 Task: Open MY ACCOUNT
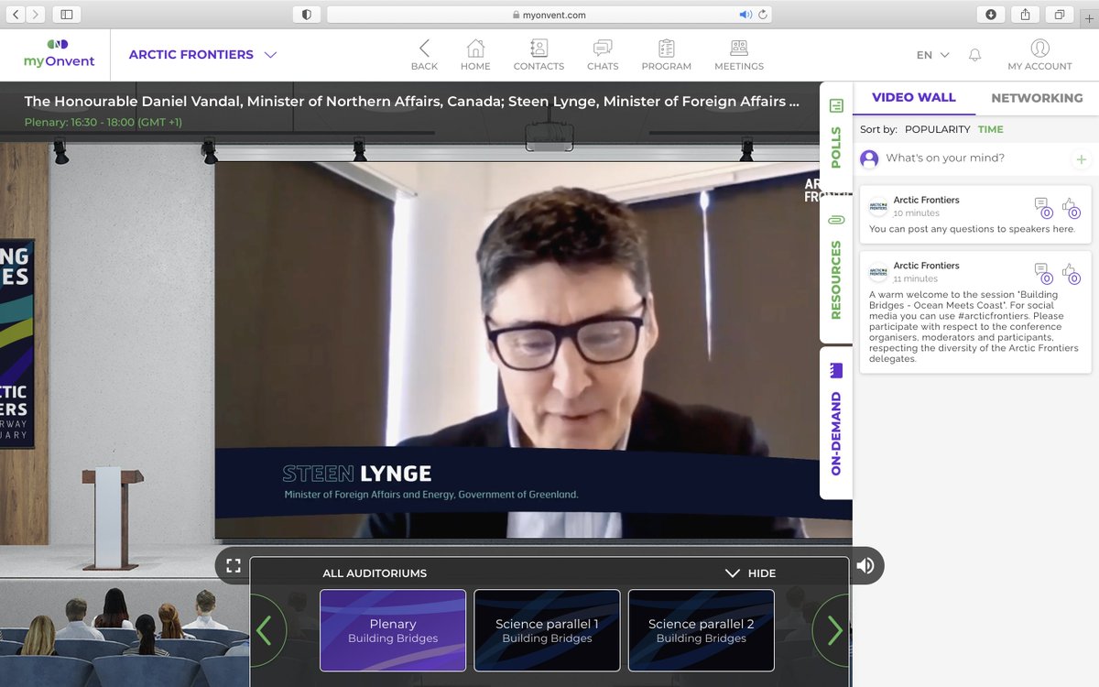pyautogui.click(x=1039, y=55)
